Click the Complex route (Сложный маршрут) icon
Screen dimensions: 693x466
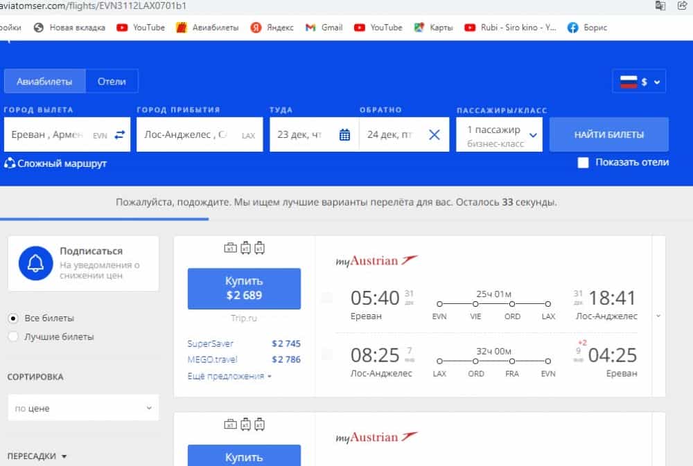click(x=10, y=163)
